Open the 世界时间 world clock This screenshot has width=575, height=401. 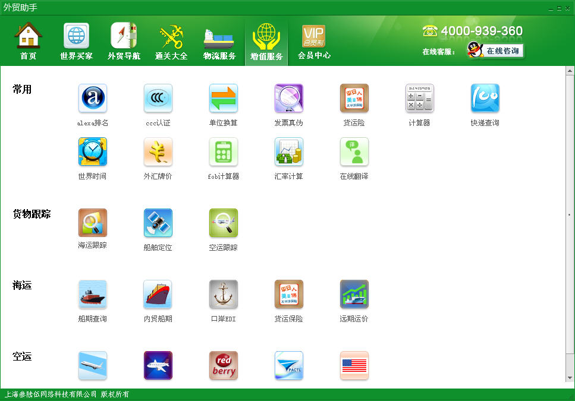tap(93, 152)
